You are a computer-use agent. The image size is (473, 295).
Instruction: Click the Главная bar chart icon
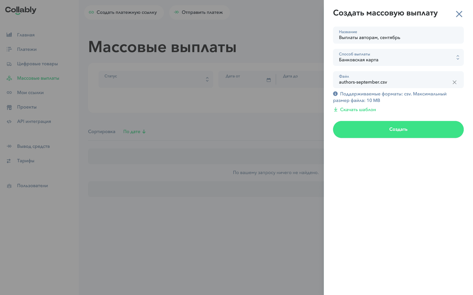click(9, 35)
